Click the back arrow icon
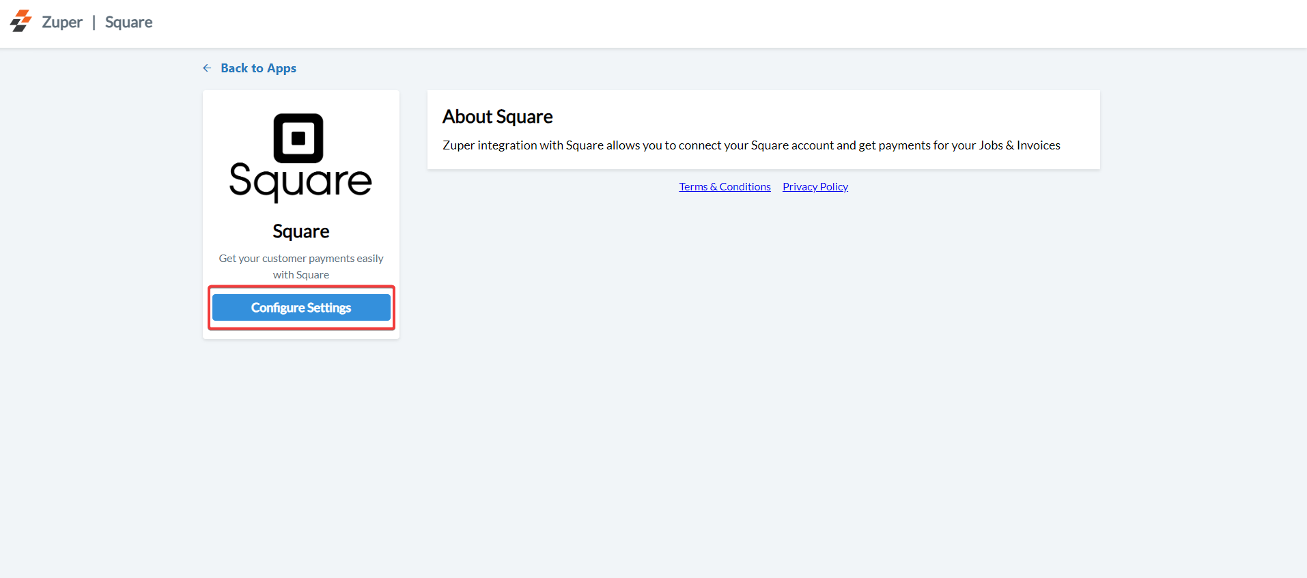This screenshot has height=578, width=1307. (207, 68)
